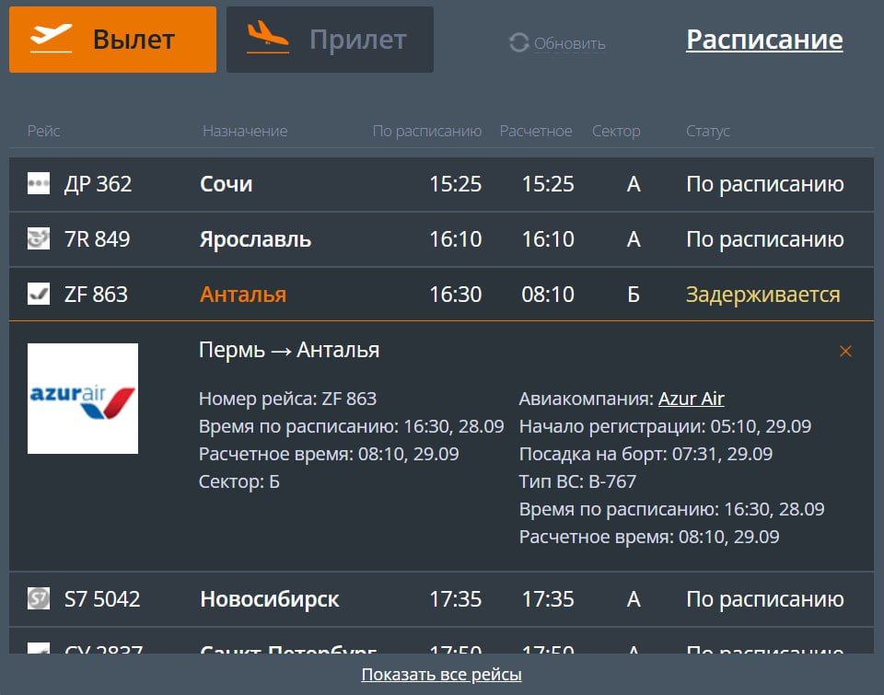Expand the Новосибирск flight row
The image size is (884, 695).
click(x=269, y=599)
